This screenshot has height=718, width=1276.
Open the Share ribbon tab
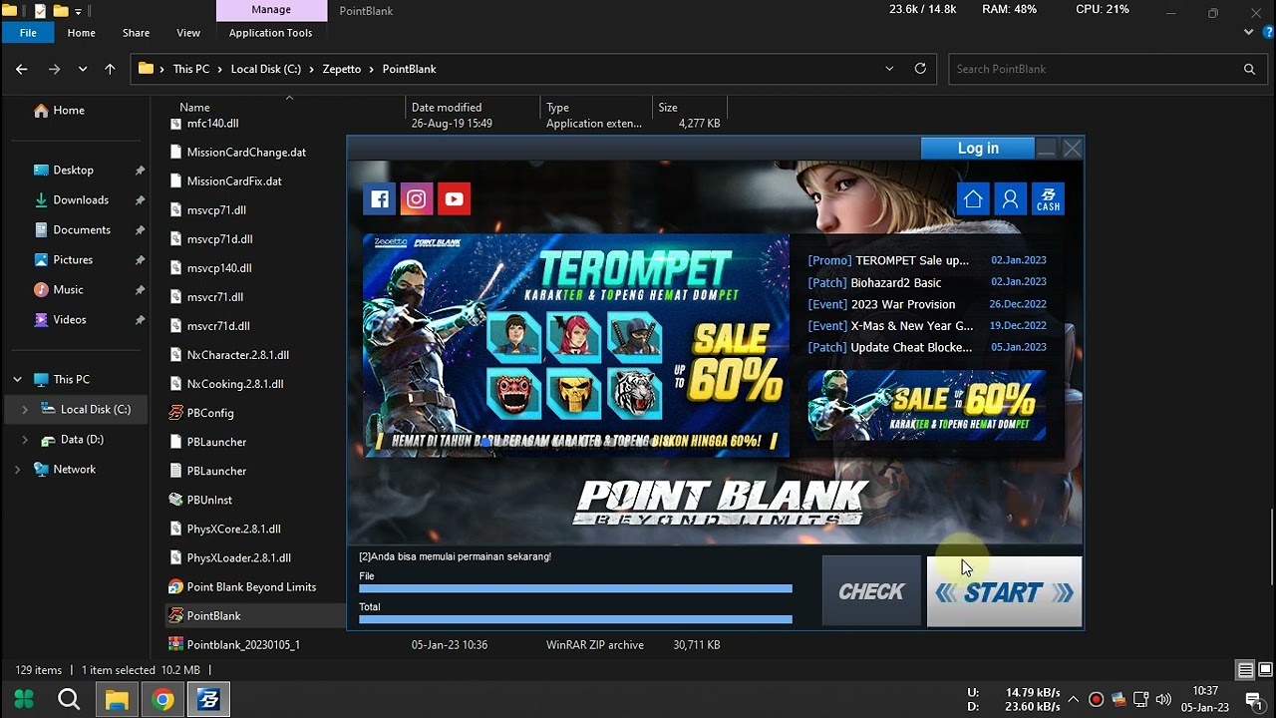click(x=136, y=33)
